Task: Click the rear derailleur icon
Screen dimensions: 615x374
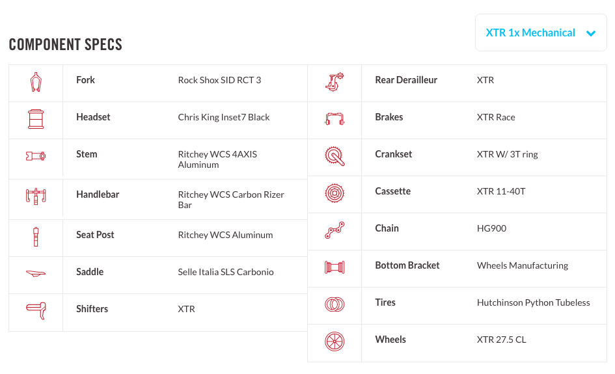Action: [x=335, y=82]
